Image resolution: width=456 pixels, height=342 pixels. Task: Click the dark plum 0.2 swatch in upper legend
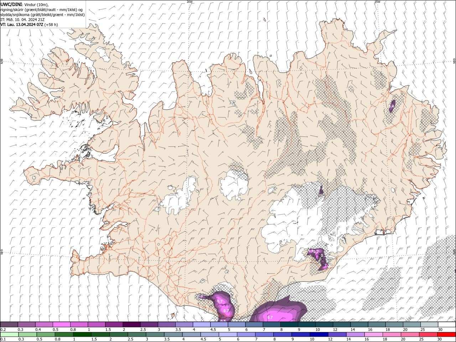9,325
